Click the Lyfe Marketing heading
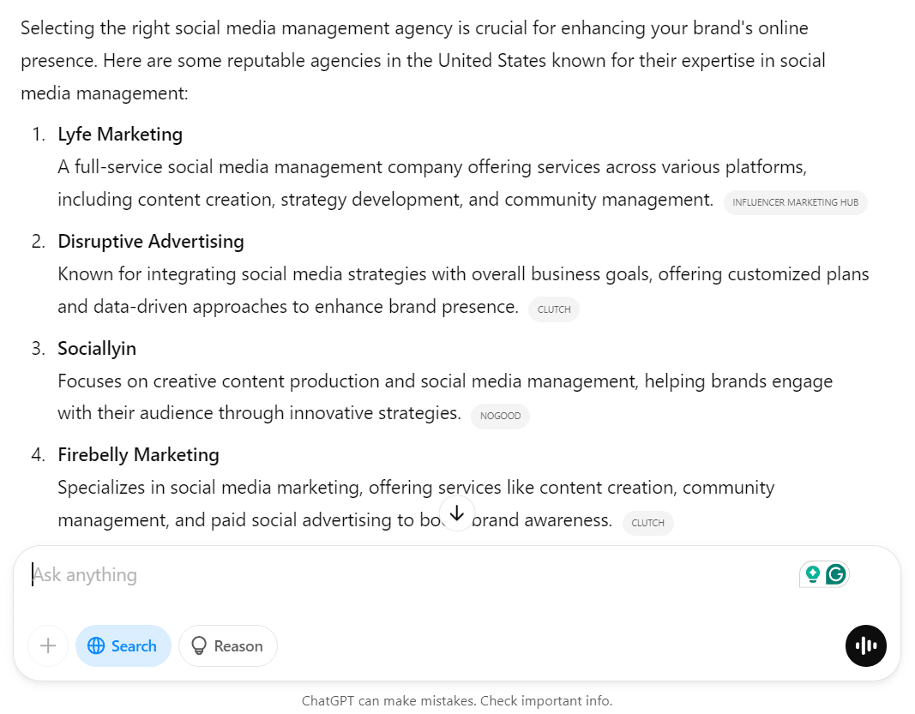The image size is (915, 714). click(120, 135)
